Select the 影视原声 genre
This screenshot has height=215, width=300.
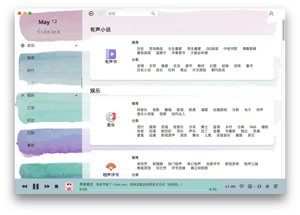pyautogui.click(x=168, y=135)
